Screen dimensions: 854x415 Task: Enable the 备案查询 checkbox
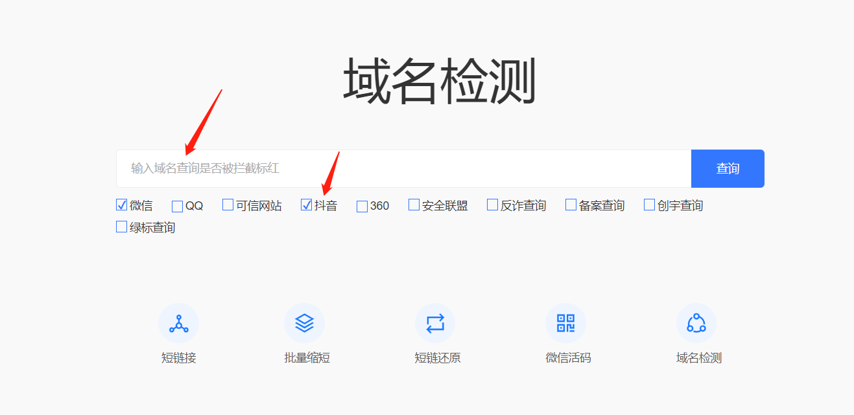coord(571,205)
